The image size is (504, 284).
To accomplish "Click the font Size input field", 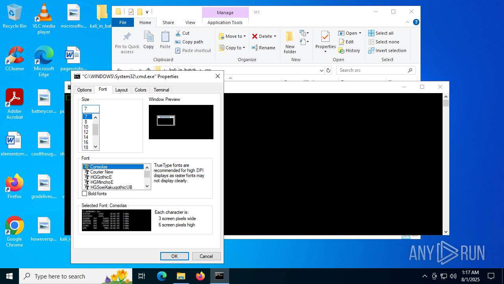I will pos(91,109).
